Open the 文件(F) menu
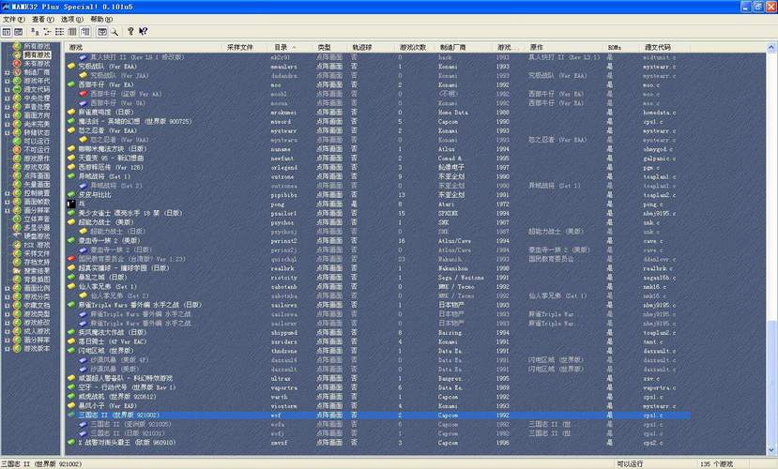 [x=14, y=19]
